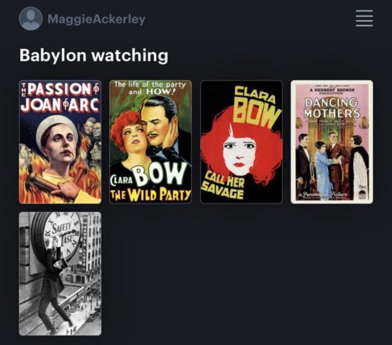
Task: Open The Passion of Joan of Arc poster
Action: tap(60, 142)
